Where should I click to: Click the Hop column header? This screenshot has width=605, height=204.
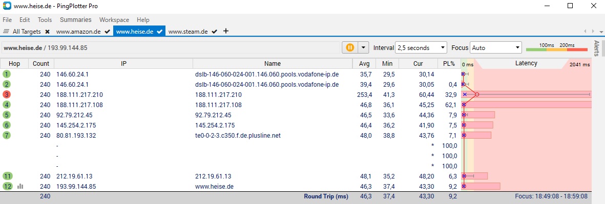pyautogui.click(x=14, y=63)
